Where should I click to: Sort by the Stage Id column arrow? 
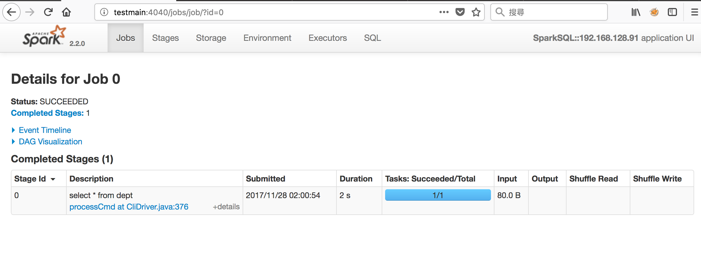[53, 179]
